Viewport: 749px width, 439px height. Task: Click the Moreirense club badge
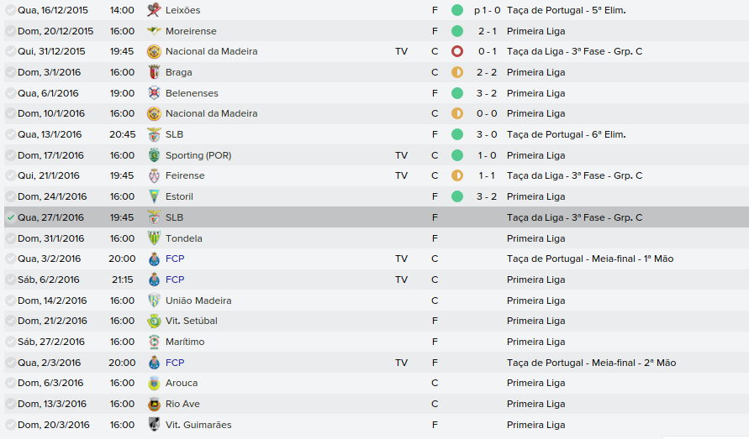[153, 31]
